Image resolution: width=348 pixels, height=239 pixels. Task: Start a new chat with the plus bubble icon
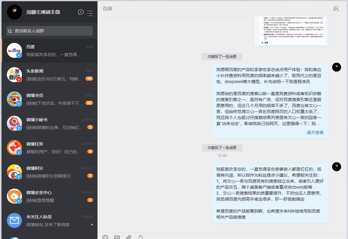[x=81, y=12]
